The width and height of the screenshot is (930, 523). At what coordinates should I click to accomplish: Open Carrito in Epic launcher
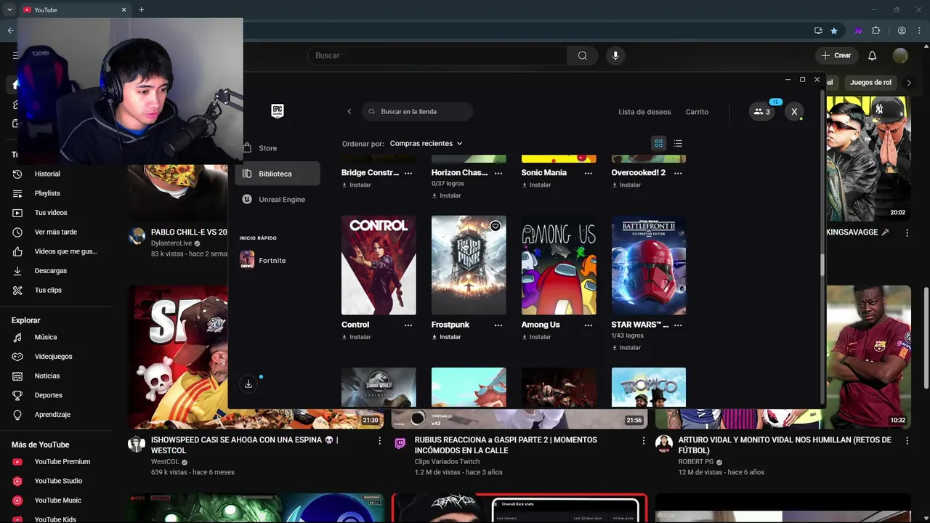[697, 112]
